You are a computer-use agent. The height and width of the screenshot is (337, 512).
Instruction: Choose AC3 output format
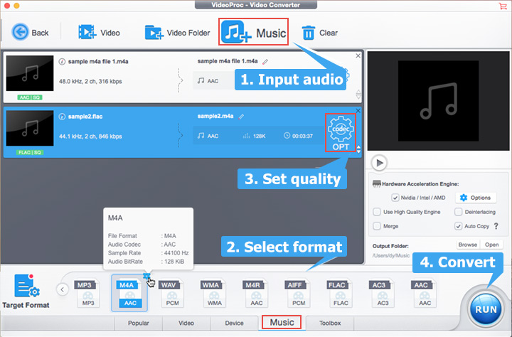(382, 294)
